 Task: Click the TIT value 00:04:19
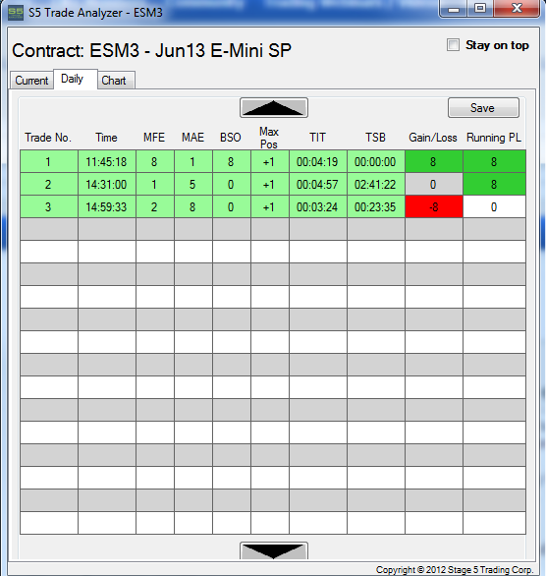[318, 161]
